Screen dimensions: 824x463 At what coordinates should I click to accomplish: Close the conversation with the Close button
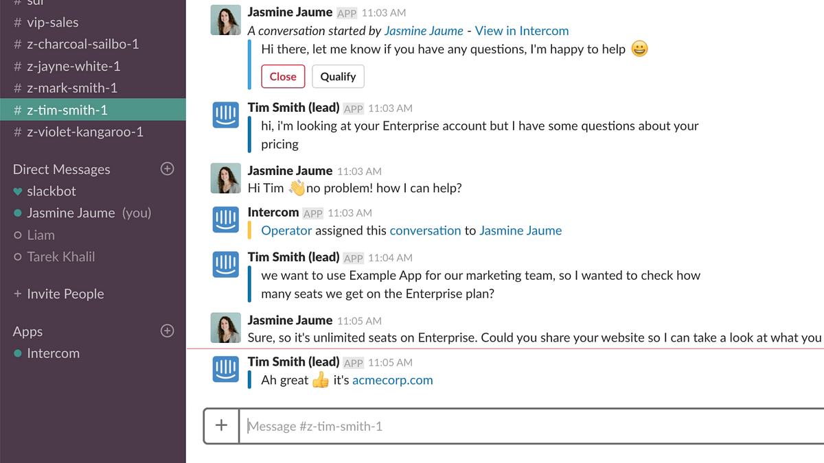283,77
